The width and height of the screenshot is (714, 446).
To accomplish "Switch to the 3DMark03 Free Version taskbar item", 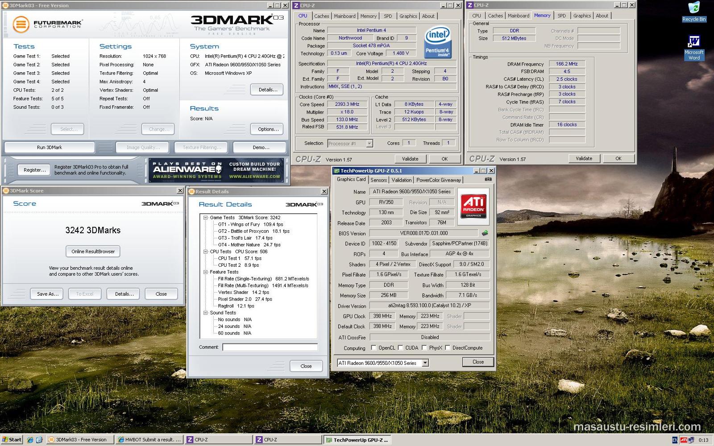I will pyautogui.click(x=79, y=440).
